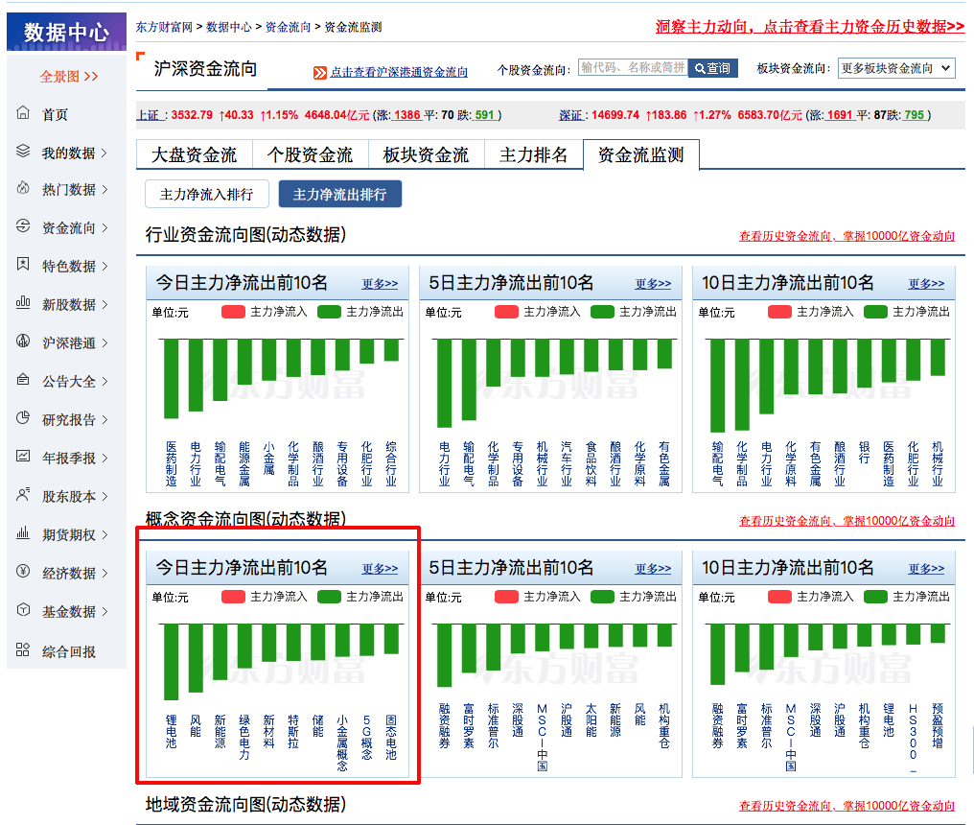The image size is (974, 825).
Task: Expand the 我的数据 sidebar chevron
Action: 104,153
